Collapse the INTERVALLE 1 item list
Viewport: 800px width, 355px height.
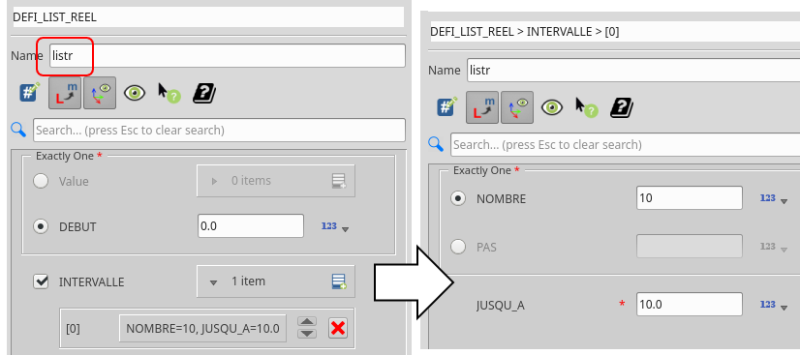[x=214, y=282]
